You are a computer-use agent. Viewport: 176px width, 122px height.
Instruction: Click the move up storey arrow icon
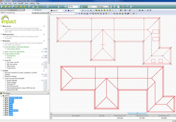[111, 7]
